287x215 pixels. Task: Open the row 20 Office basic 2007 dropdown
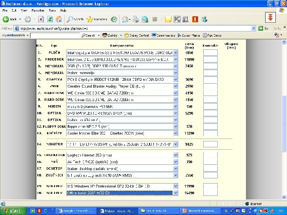[175, 193]
